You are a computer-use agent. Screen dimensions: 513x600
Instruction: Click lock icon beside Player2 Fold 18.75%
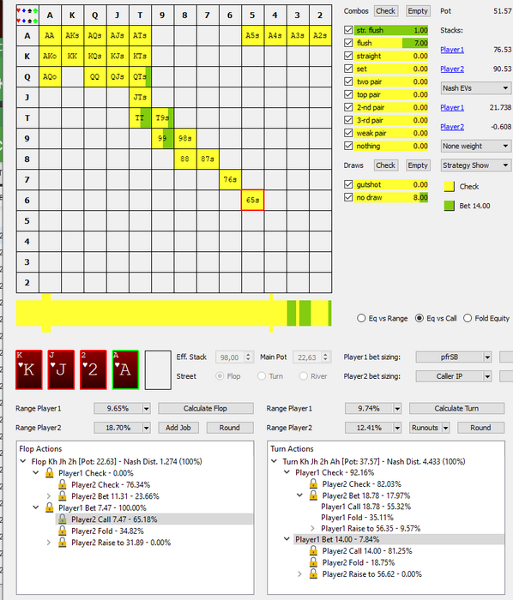313,562
